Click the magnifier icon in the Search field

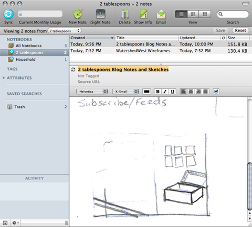click(220, 14)
